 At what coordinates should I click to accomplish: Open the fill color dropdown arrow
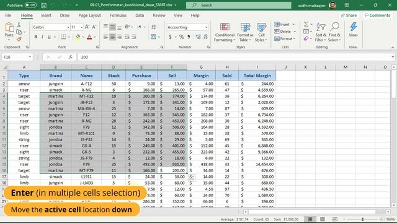pos(83,37)
